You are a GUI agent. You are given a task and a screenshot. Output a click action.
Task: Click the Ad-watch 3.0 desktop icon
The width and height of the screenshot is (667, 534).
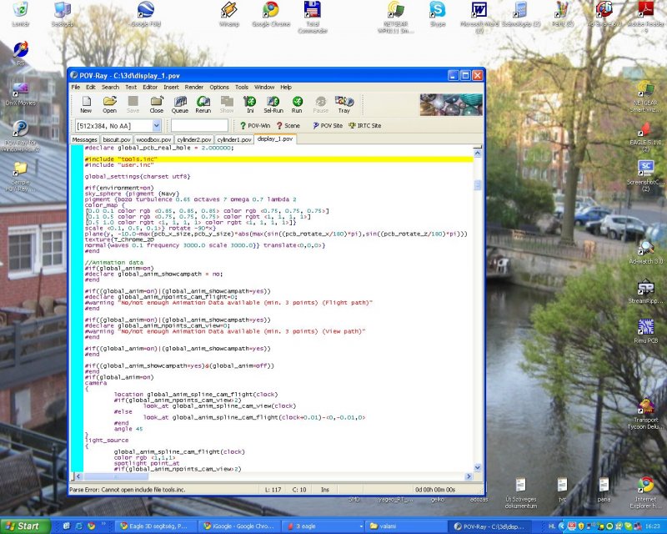[645, 252]
